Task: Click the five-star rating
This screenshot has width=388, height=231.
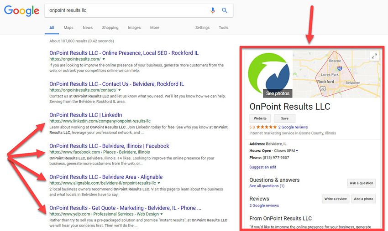Action: 267,127
